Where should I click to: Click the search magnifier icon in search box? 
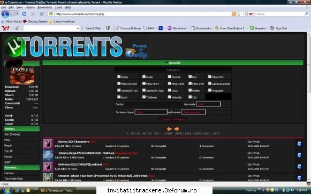(306, 14)
